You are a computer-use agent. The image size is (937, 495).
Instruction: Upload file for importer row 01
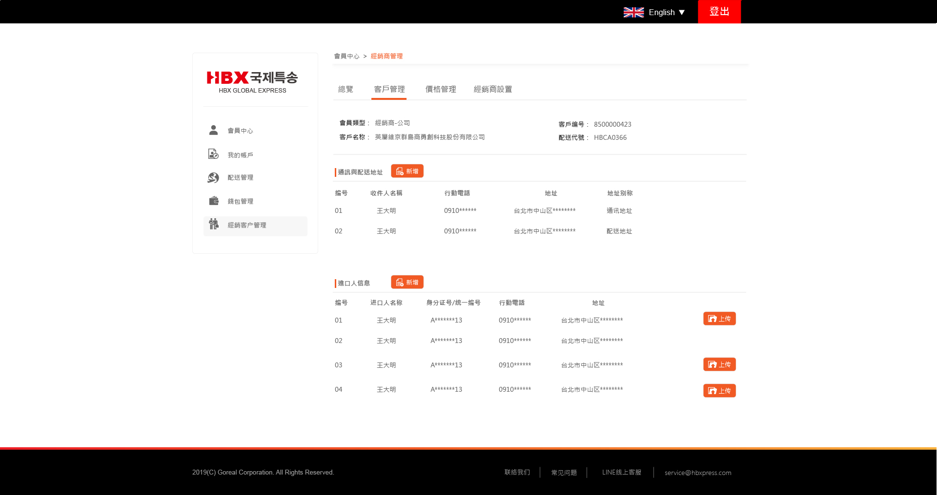(x=719, y=319)
